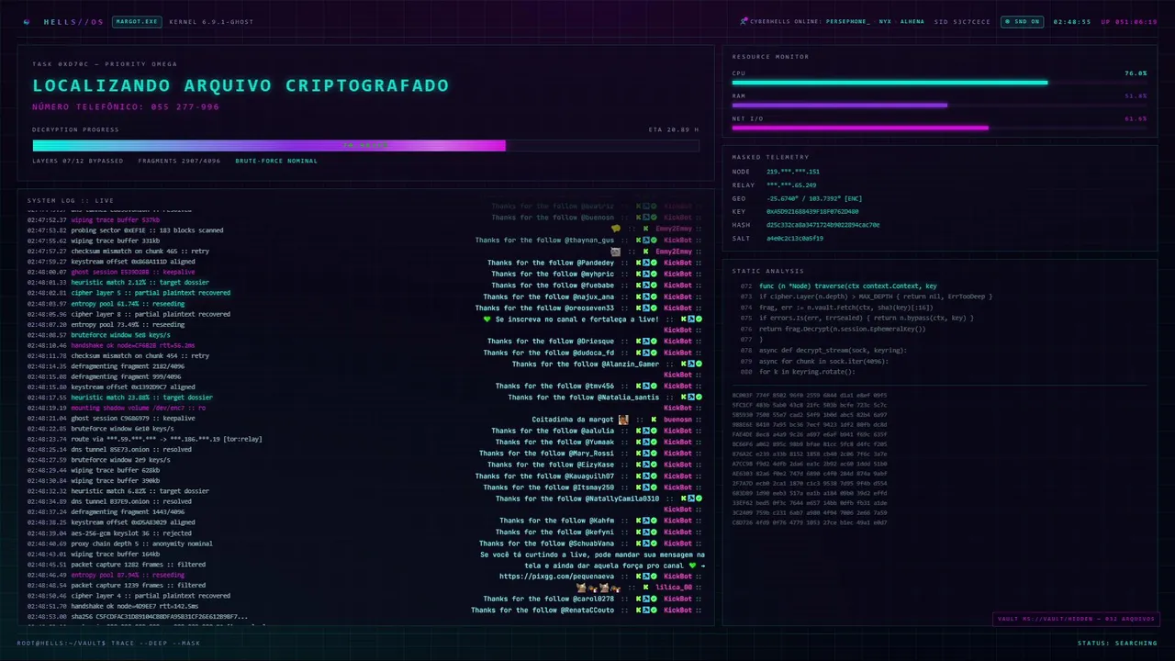Click the 'LAYERS 07/12 BYPASSED' text

[x=78, y=161]
